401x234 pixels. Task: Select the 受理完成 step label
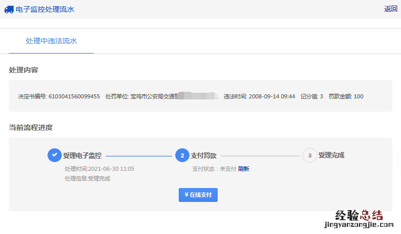click(332, 155)
